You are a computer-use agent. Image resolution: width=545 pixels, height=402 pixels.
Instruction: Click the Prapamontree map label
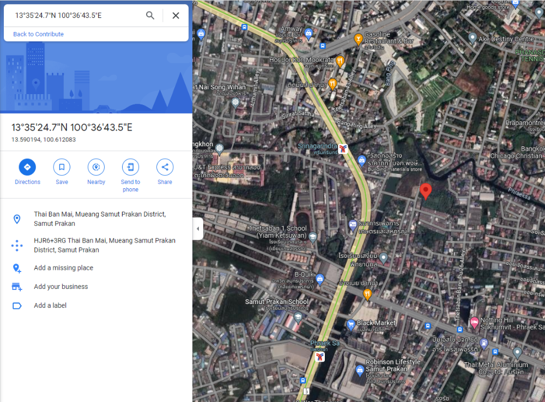[525, 123]
